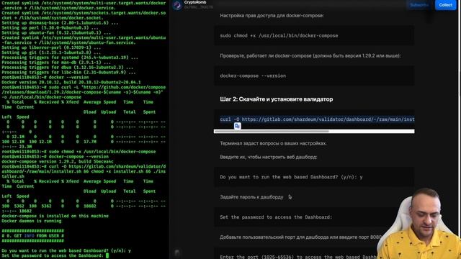The image size is (461, 259).
Task: Click the webcam video overlay of the presenter
Action: point(419,224)
